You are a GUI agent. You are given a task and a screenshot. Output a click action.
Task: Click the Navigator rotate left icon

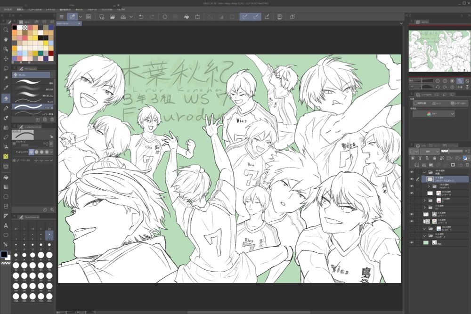438,87
